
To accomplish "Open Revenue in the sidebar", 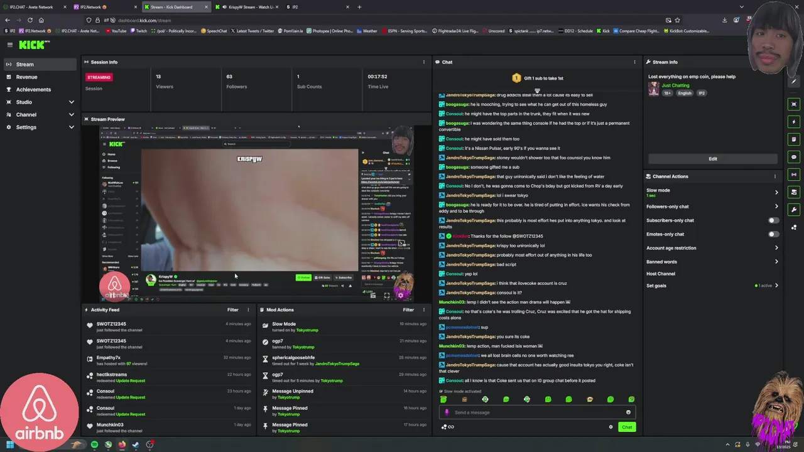I will (40, 77).
